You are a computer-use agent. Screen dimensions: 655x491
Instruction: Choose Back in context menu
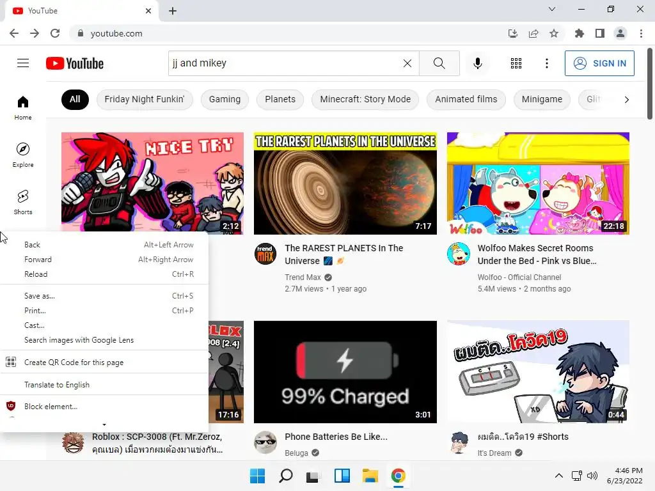pos(104,245)
